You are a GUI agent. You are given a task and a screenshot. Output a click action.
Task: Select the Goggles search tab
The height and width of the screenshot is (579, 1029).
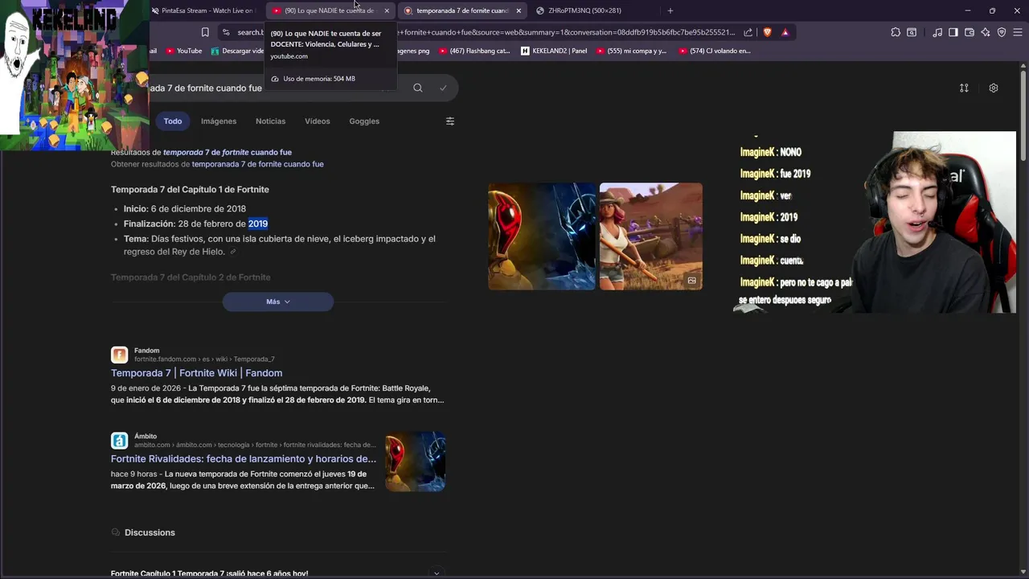[364, 121]
